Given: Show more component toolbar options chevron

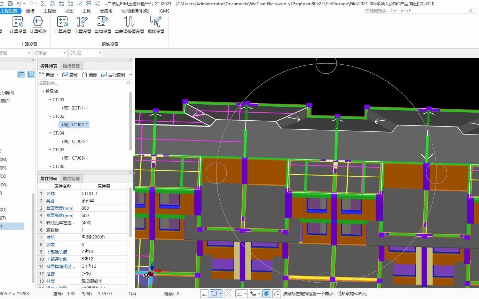Looking at the screenshot, I should coord(131,75).
